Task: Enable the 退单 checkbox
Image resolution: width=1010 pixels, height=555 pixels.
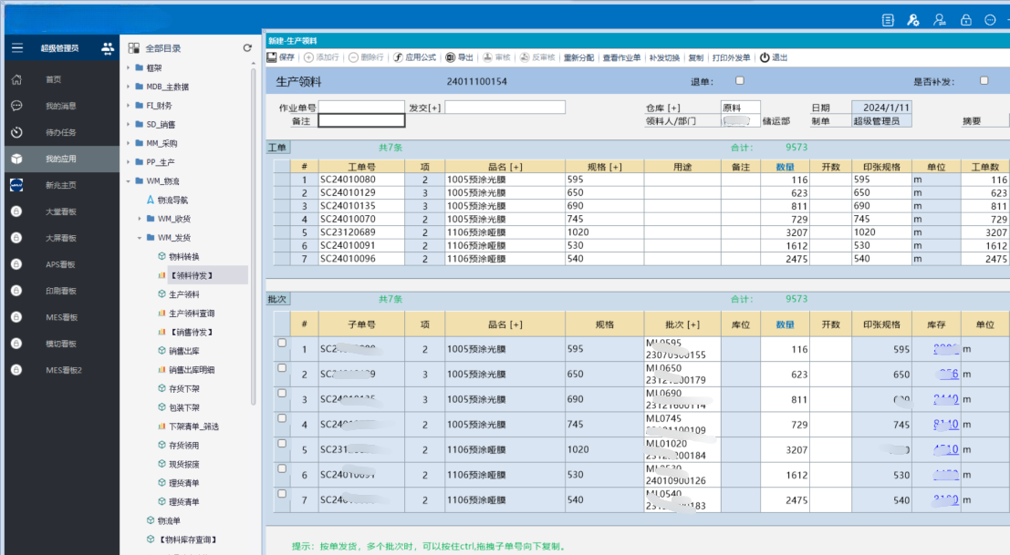Action: [740, 81]
